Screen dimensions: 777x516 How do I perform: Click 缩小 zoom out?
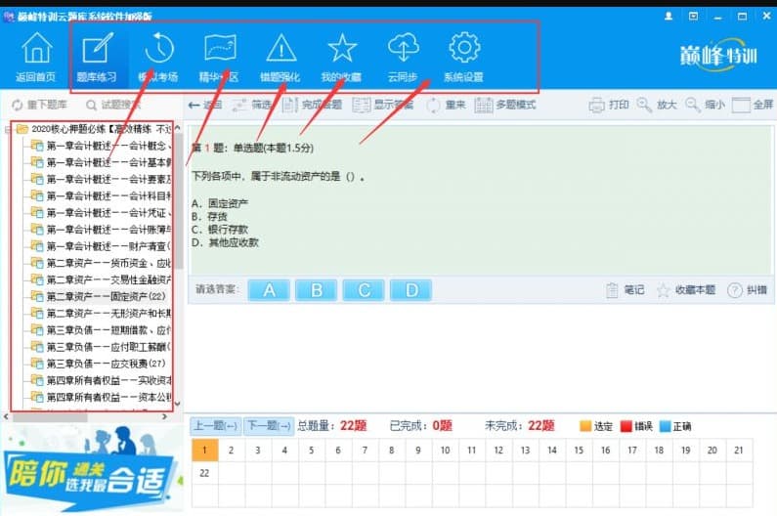tap(705, 105)
